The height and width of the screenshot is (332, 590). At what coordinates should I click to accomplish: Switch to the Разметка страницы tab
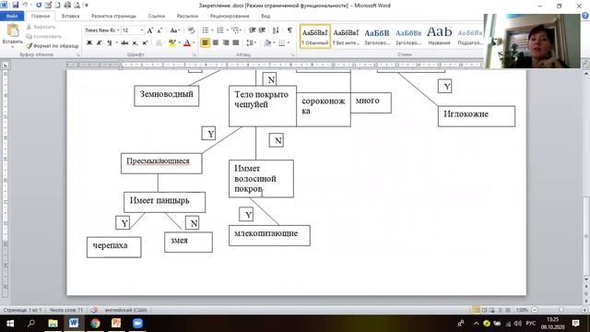(x=113, y=16)
